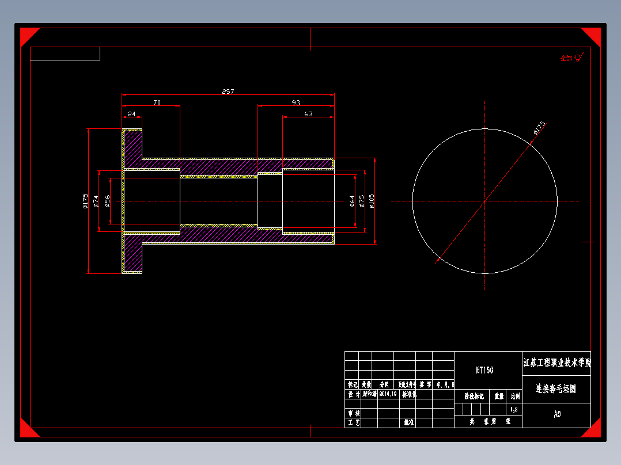621x465 pixels.
Task: Select the 70 dimension value
Action: (x=157, y=102)
